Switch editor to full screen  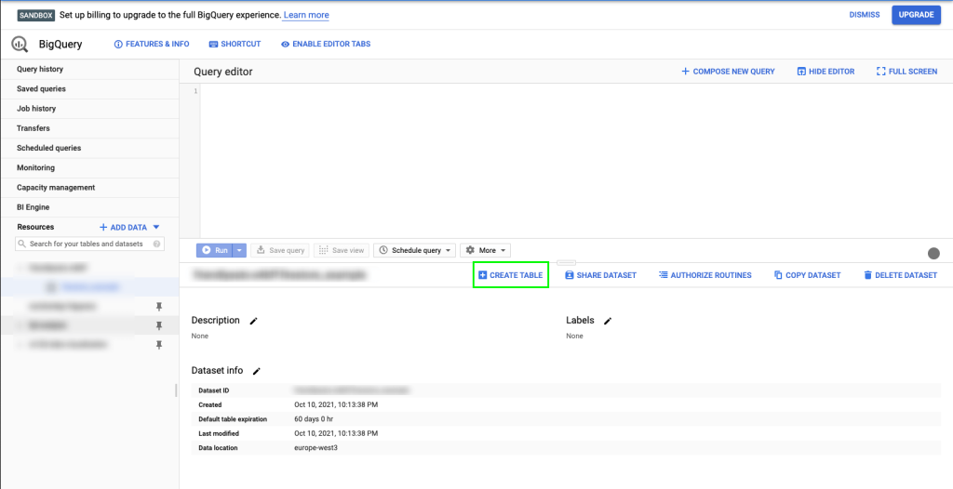(x=906, y=71)
